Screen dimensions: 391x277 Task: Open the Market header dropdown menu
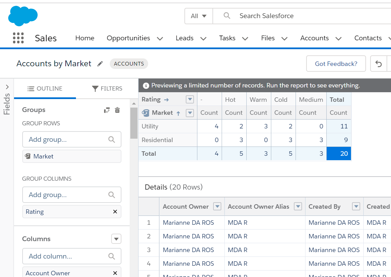click(190, 113)
